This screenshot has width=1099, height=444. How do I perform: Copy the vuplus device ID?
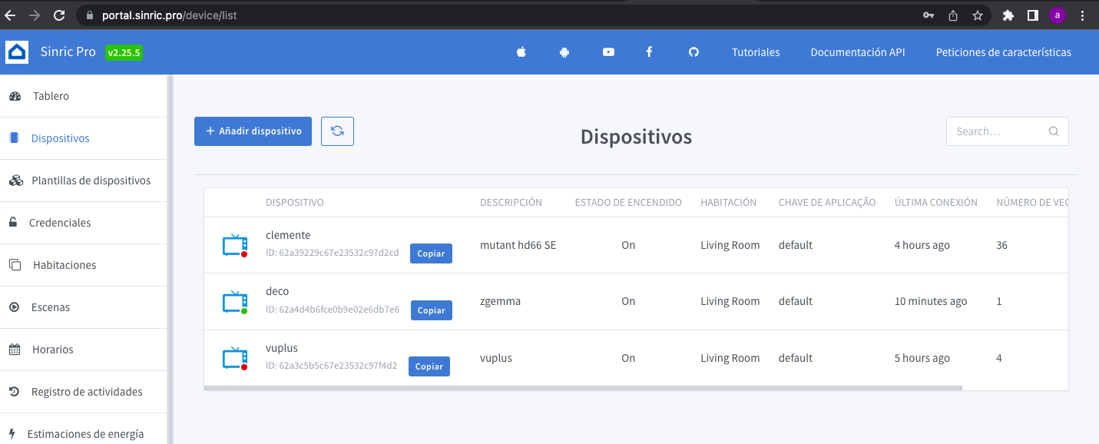click(429, 366)
